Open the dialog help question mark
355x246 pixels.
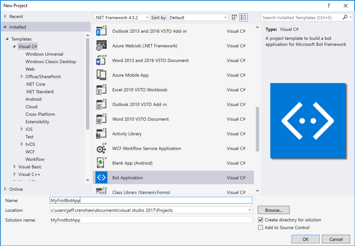(328, 6)
